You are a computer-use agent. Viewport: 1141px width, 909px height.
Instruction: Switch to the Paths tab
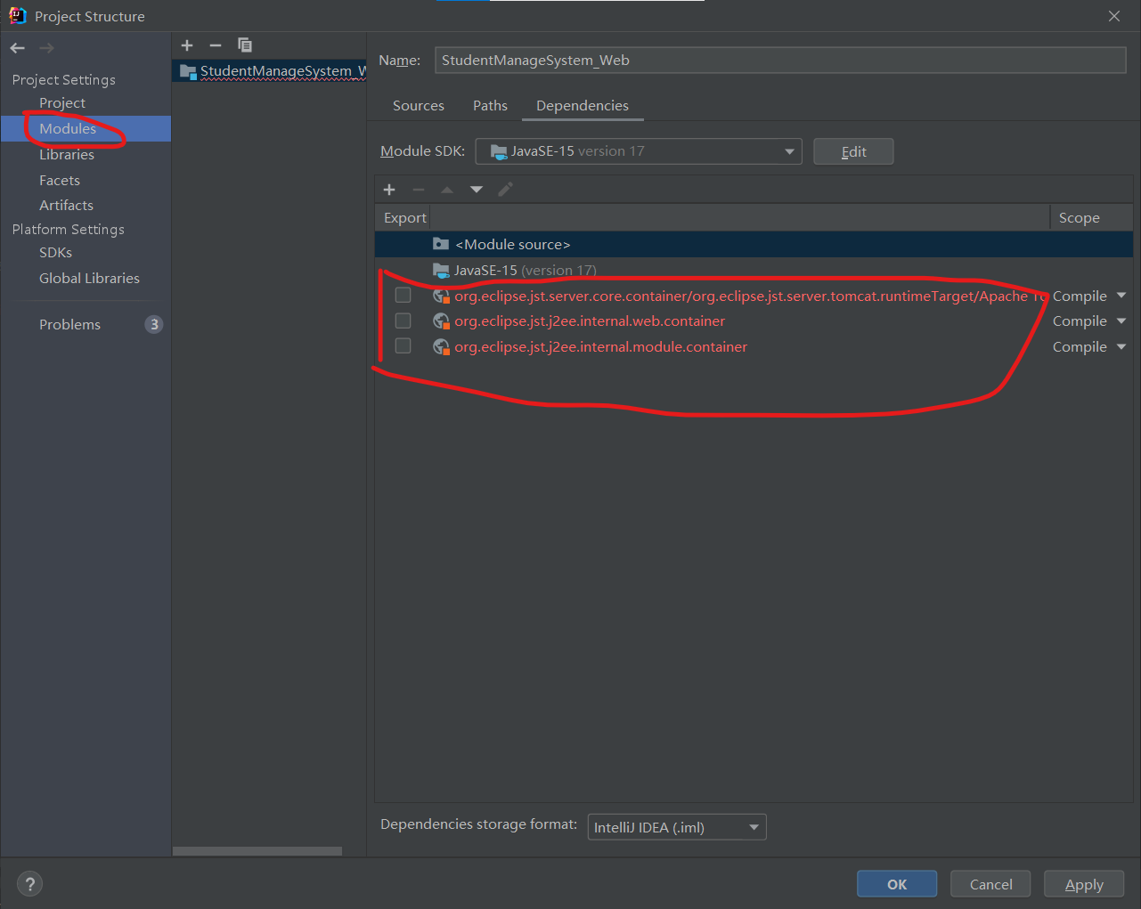[x=490, y=106]
